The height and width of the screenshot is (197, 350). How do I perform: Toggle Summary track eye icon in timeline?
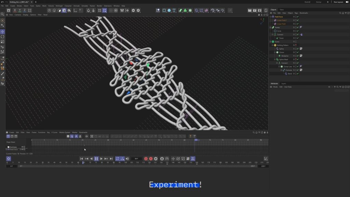[x=22, y=147]
